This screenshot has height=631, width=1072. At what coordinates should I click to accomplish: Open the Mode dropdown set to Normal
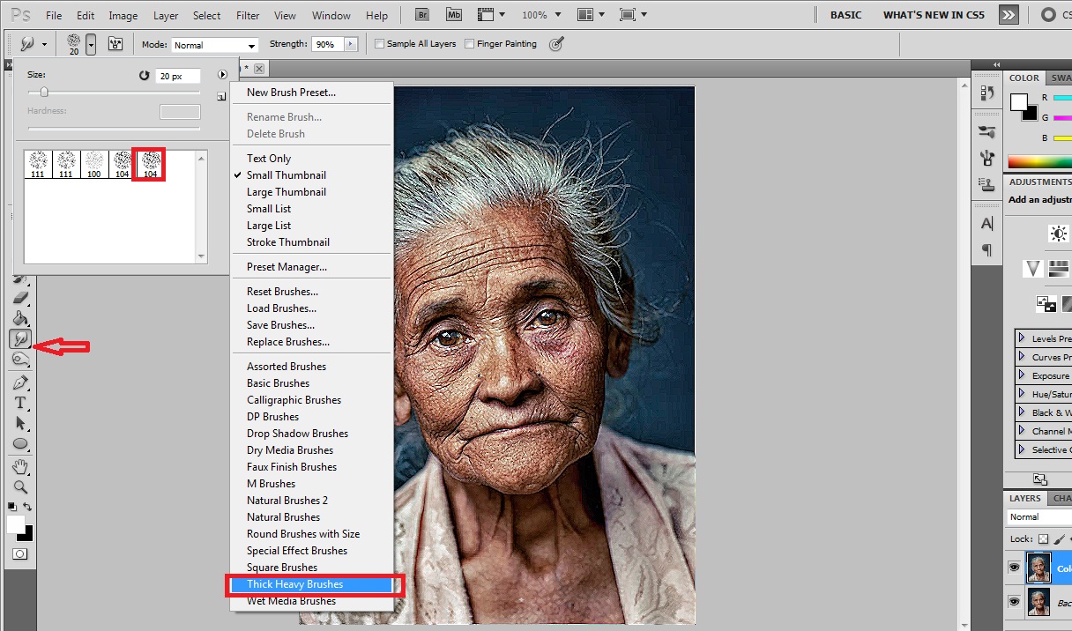(x=214, y=45)
